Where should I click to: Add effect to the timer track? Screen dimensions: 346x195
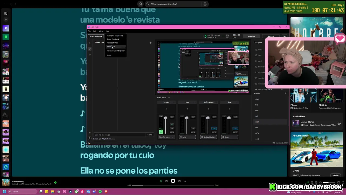point(229,109)
